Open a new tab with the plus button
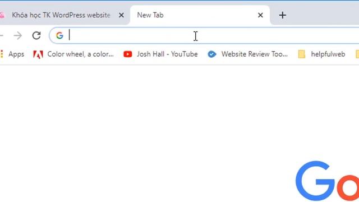The width and height of the screenshot is (359, 202). click(283, 15)
